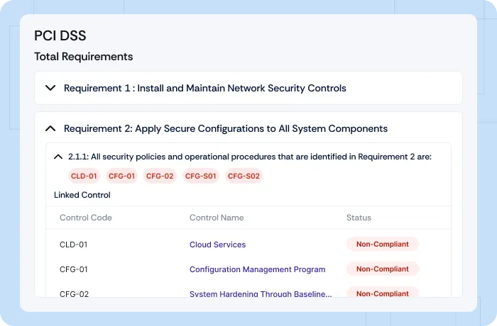Sort by Status column header
Image resolution: width=497 pixels, height=326 pixels.
pyautogui.click(x=359, y=218)
